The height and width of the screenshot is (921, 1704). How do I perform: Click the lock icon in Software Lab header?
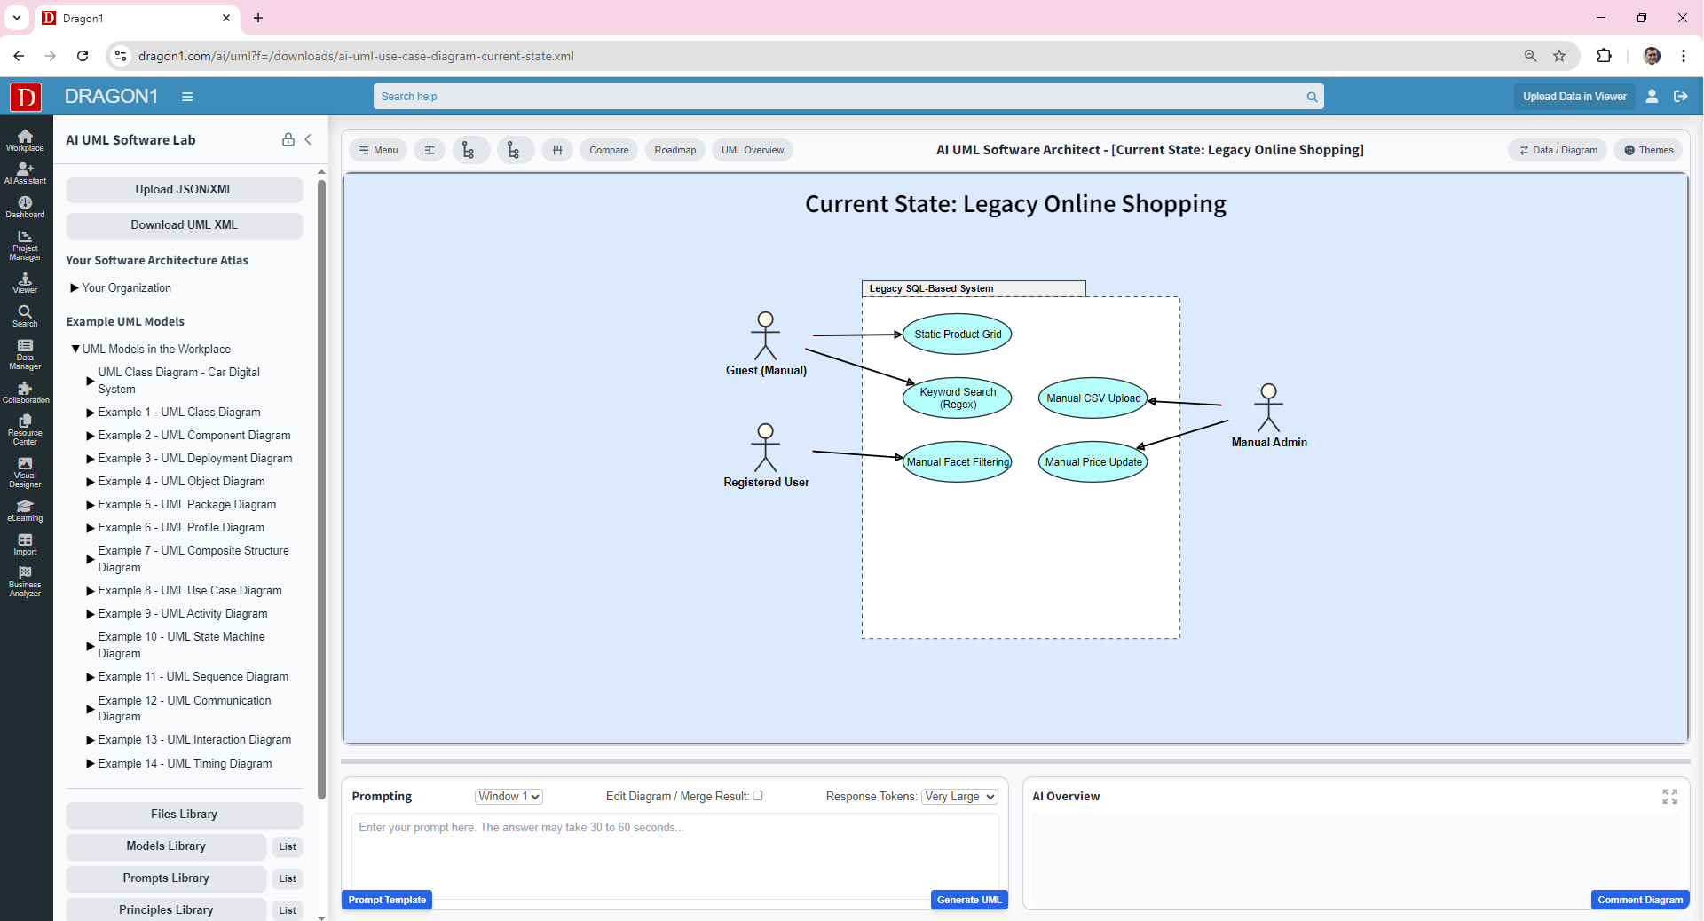pos(288,139)
